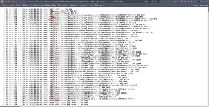Open the Community bookmark
Image resolution: width=209 pixels, height=107 pixels.
[x=39, y=5]
